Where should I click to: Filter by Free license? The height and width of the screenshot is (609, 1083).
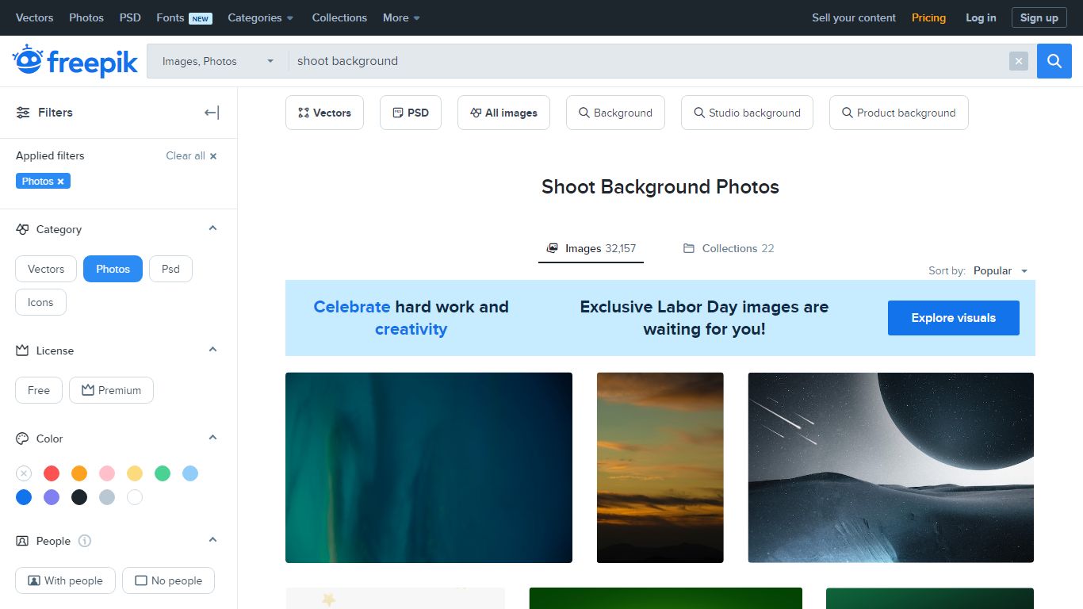(39, 390)
